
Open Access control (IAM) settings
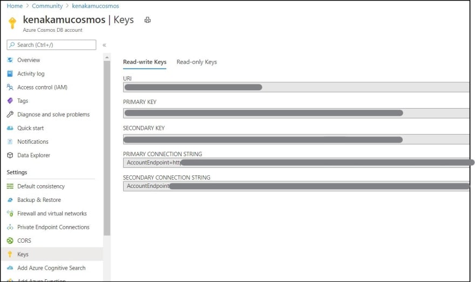click(x=42, y=87)
